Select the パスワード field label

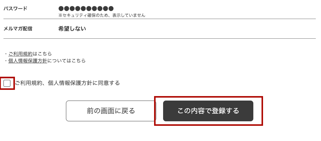click(15, 9)
